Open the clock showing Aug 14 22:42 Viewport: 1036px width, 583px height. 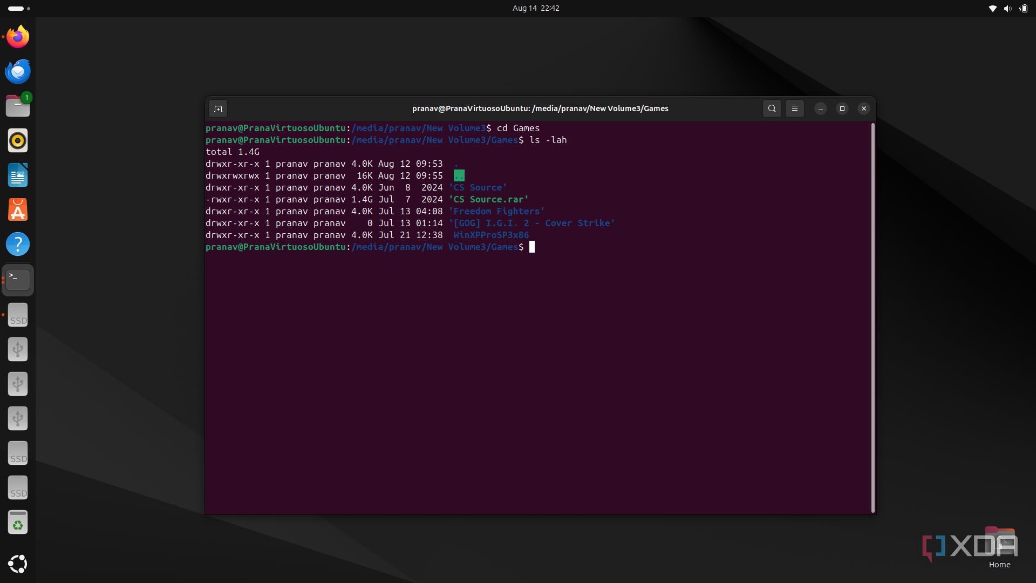536,8
